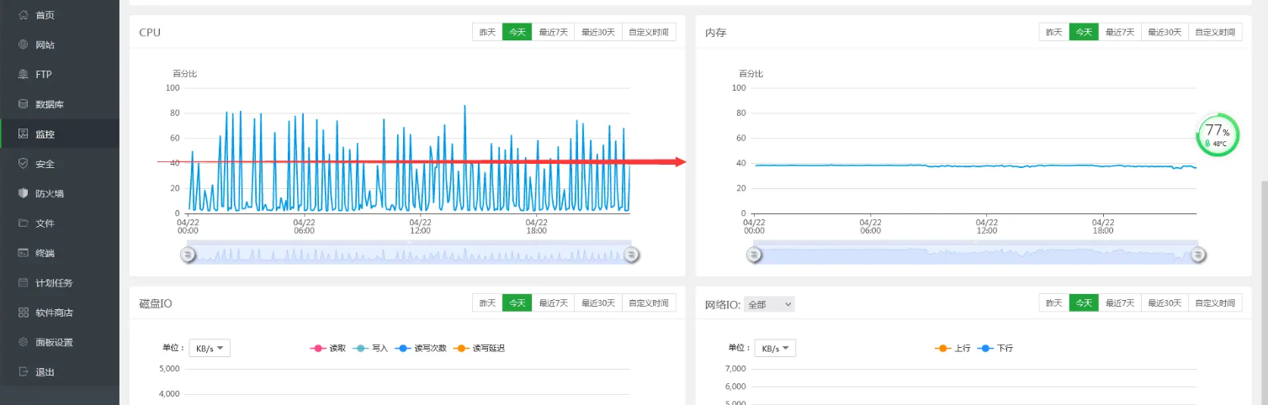1268x405 pixels.
Task: Select 最近30天 in 磁盘IO panel
Action: [x=598, y=302]
